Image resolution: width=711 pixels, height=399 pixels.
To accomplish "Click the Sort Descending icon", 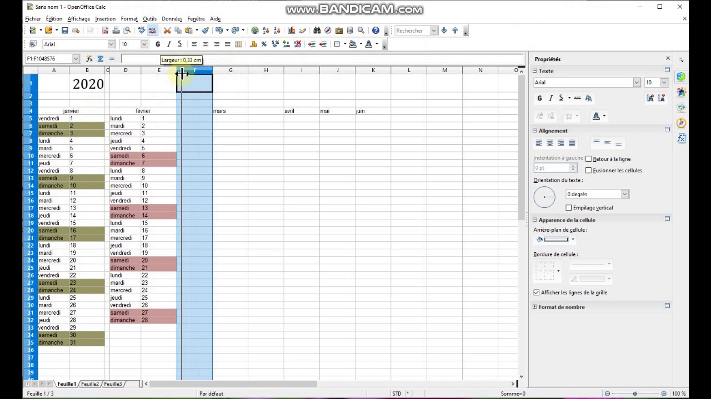I will pyautogui.click(x=277, y=30).
